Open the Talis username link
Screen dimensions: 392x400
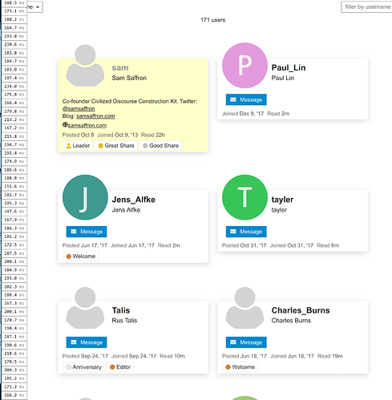click(x=121, y=310)
